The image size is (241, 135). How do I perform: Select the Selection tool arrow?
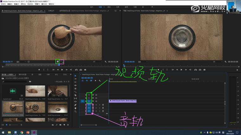point(75,76)
